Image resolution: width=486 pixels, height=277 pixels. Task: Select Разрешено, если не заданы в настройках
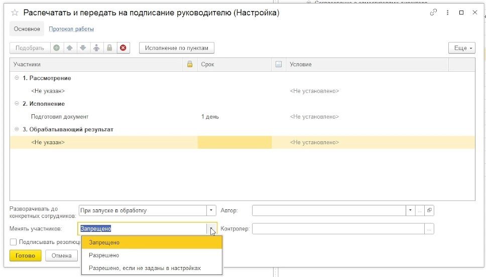point(152,268)
